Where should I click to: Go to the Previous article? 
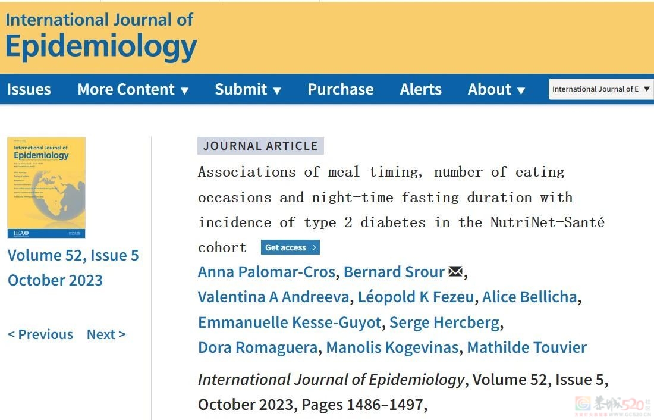[40, 334]
